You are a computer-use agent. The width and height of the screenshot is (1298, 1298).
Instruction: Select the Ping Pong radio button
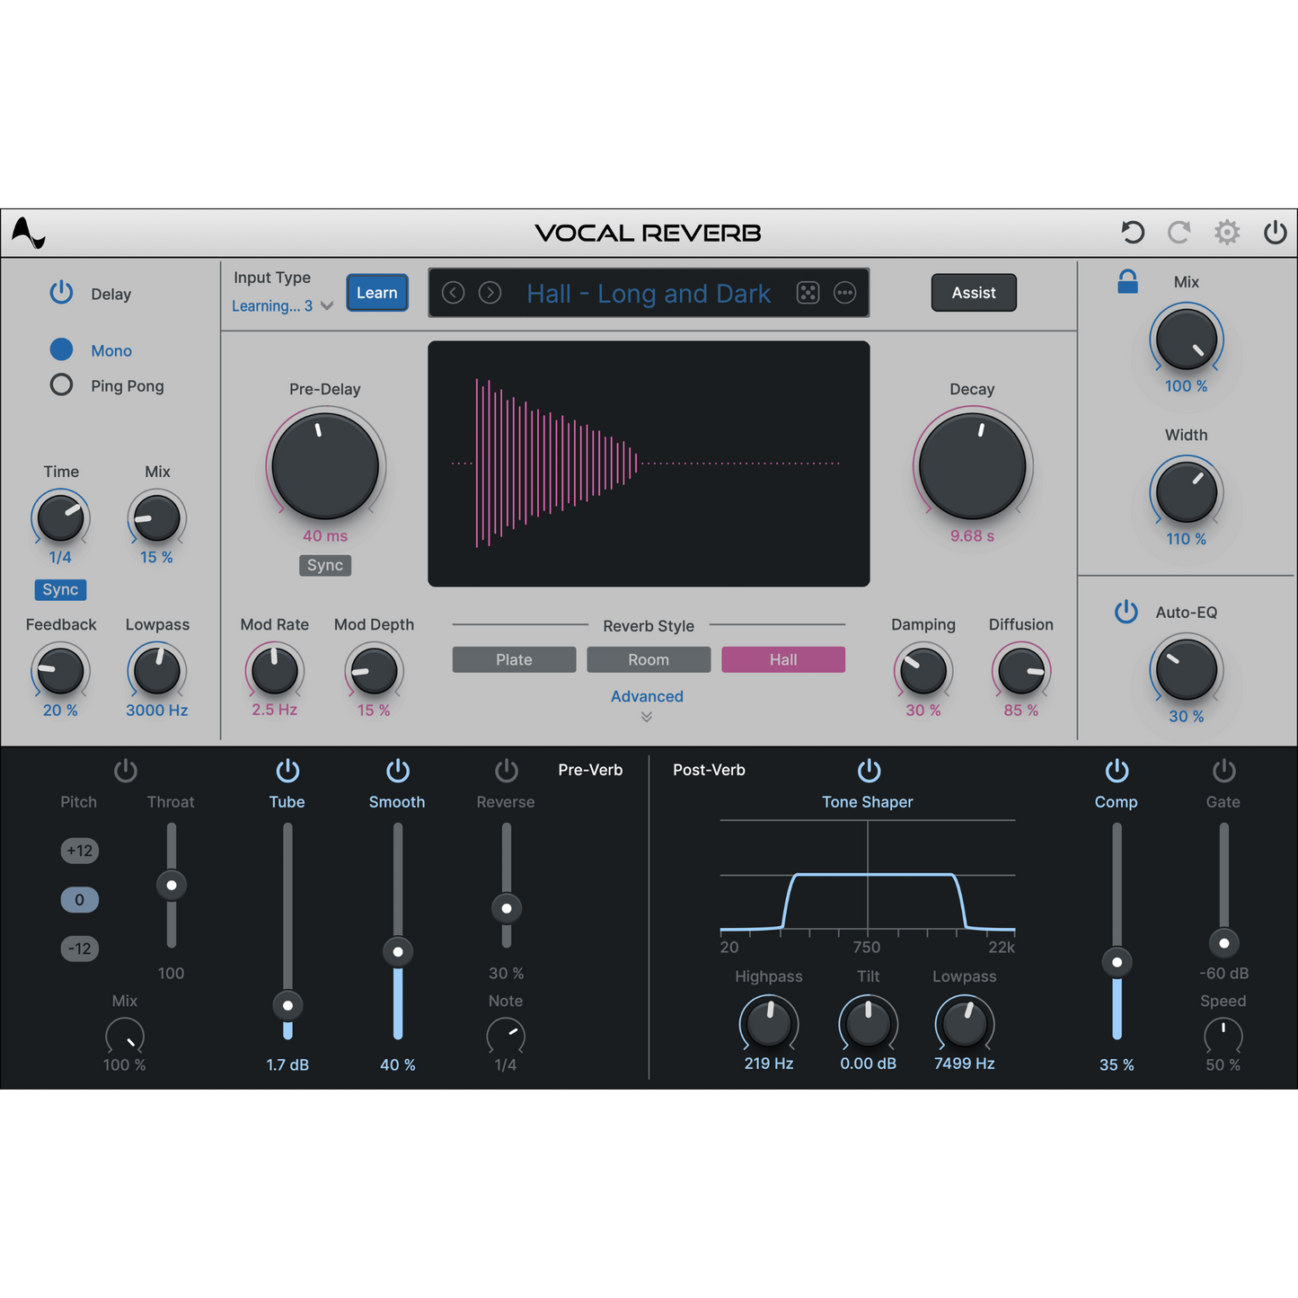(x=61, y=384)
